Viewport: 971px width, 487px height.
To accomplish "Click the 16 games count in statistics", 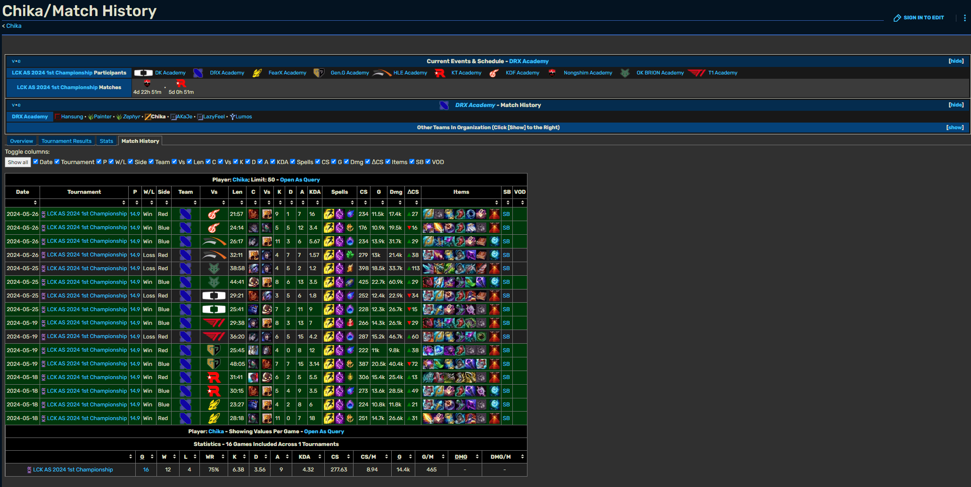I will click(x=146, y=470).
